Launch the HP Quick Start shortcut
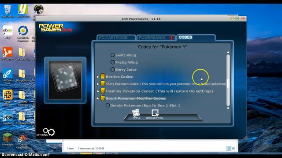The image size is (282, 158). click(7, 76)
